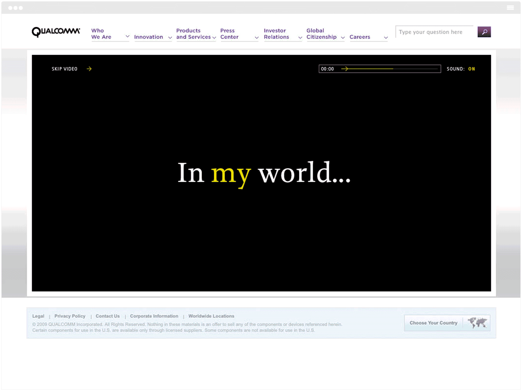Select Investor Relations in the navigation
Viewport: 522px width, 391px height.
coord(276,34)
